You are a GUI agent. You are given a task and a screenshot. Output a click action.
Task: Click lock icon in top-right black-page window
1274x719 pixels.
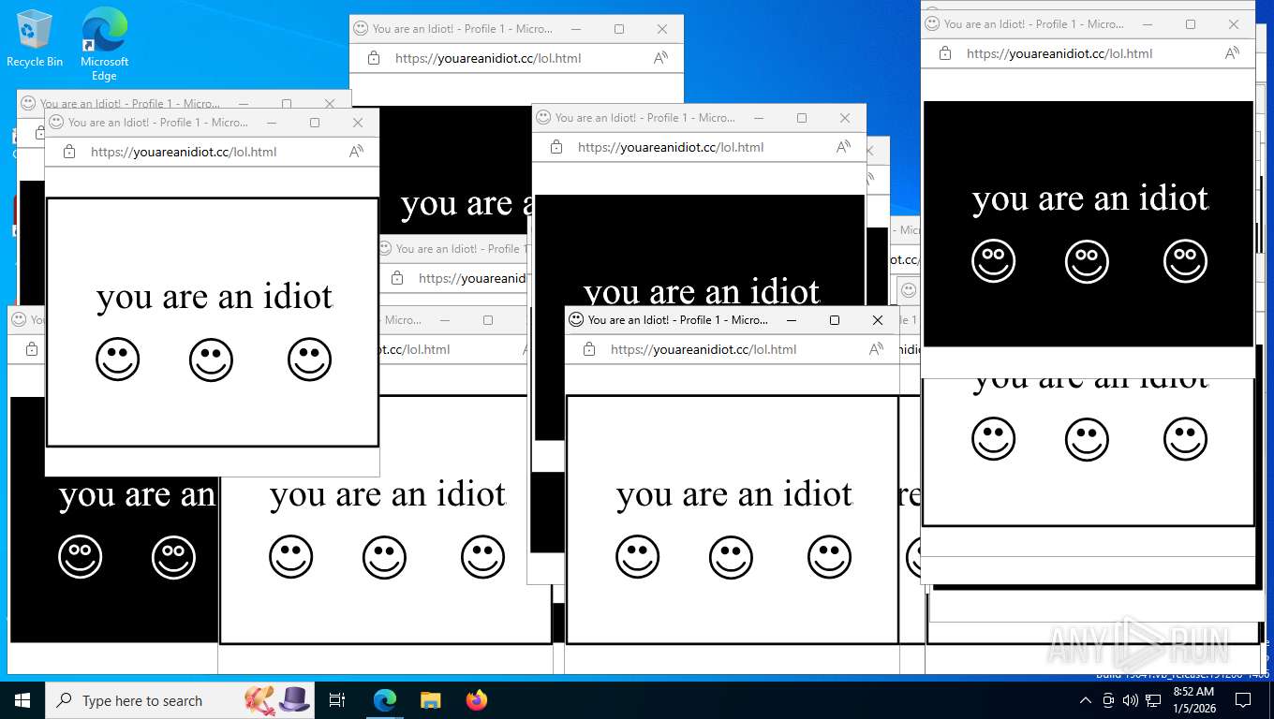coord(945,53)
